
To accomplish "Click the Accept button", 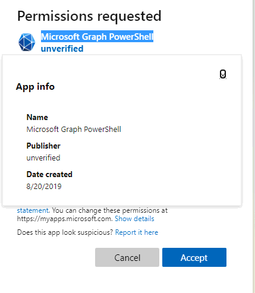I will pyautogui.click(x=194, y=257).
